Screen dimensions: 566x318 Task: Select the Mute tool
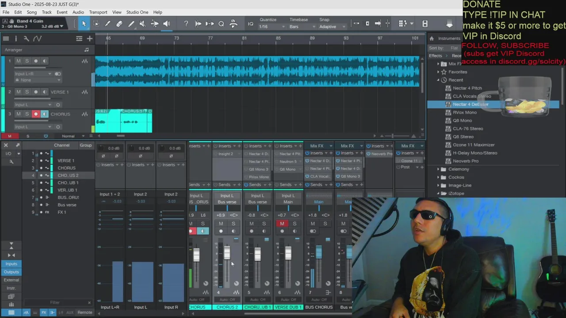coord(142,24)
